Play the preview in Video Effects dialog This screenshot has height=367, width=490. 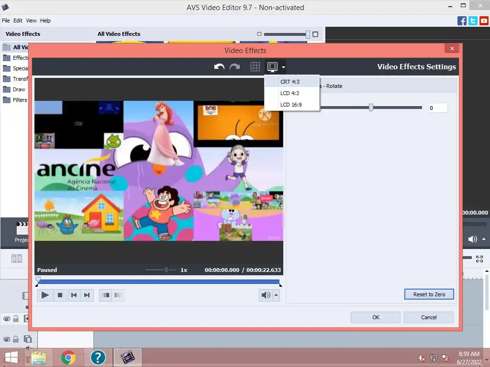(45, 295)
